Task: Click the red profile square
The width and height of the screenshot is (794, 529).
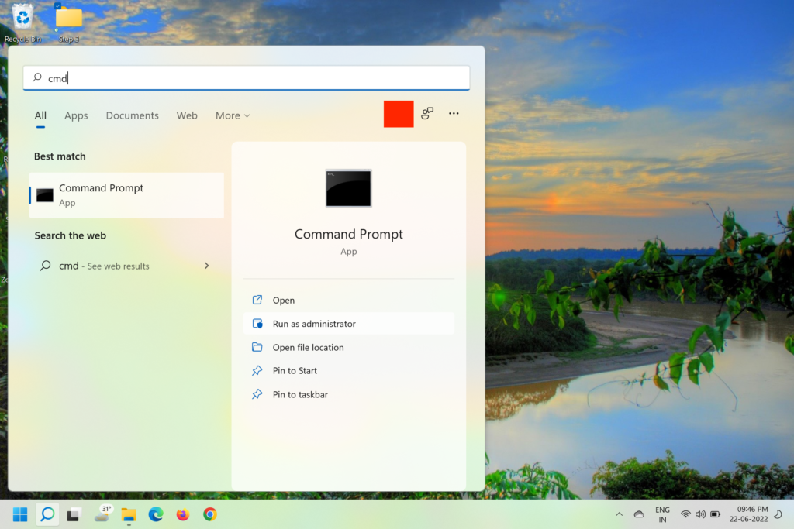Action: pyautogui.click(x=399, y=114)
